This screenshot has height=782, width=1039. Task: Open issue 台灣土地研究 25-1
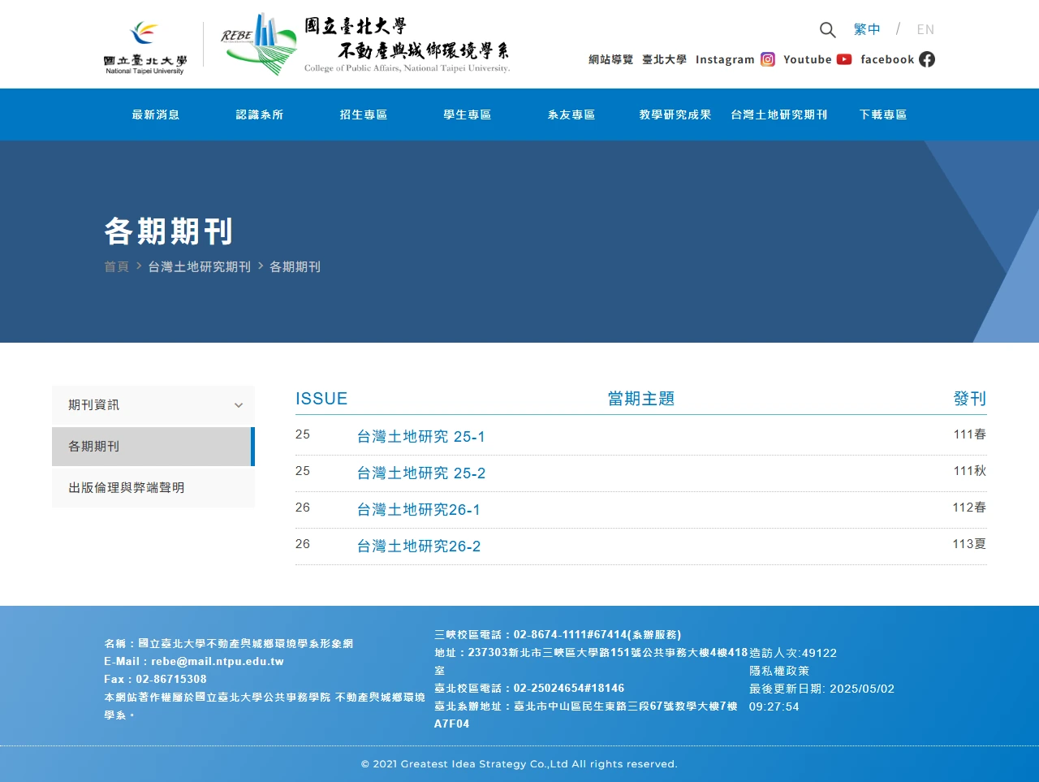click(x=421, y=437)
